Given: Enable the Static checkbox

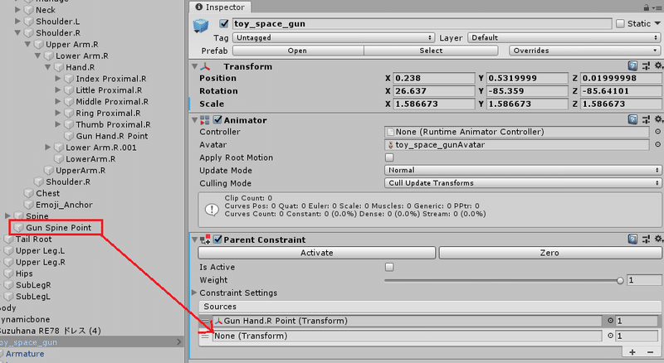Looking at the screenshot, I should [620, 24].
